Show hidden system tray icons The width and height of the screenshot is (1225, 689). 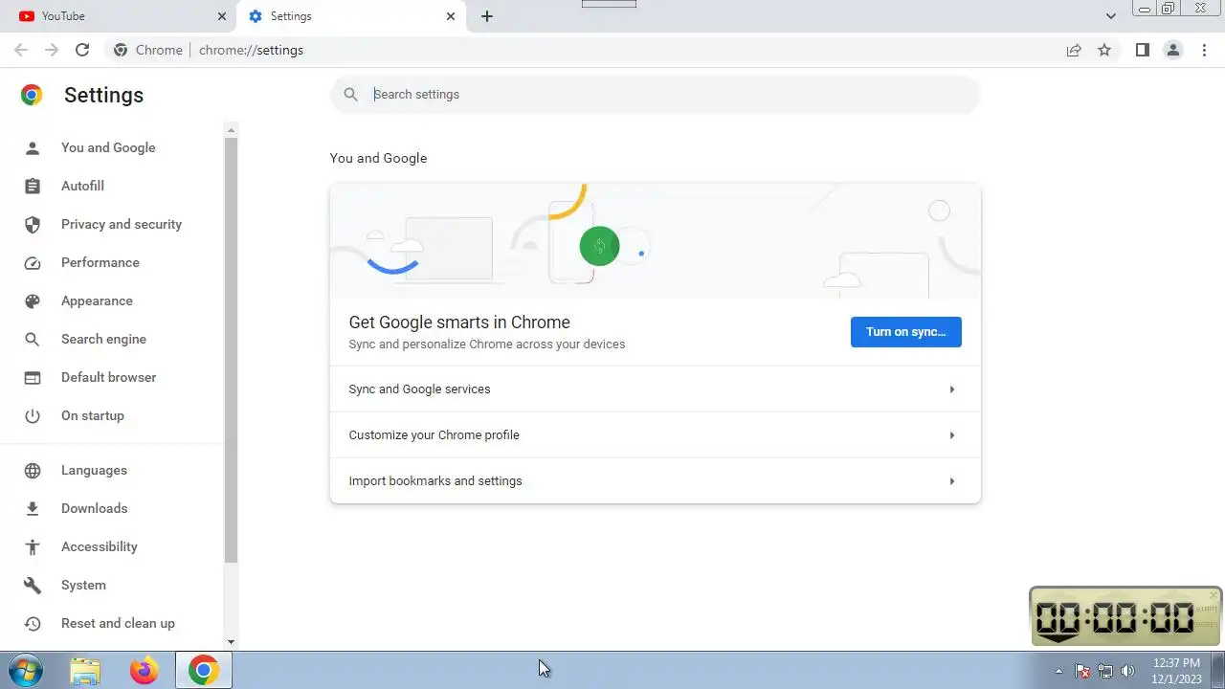click(1058, 671)
